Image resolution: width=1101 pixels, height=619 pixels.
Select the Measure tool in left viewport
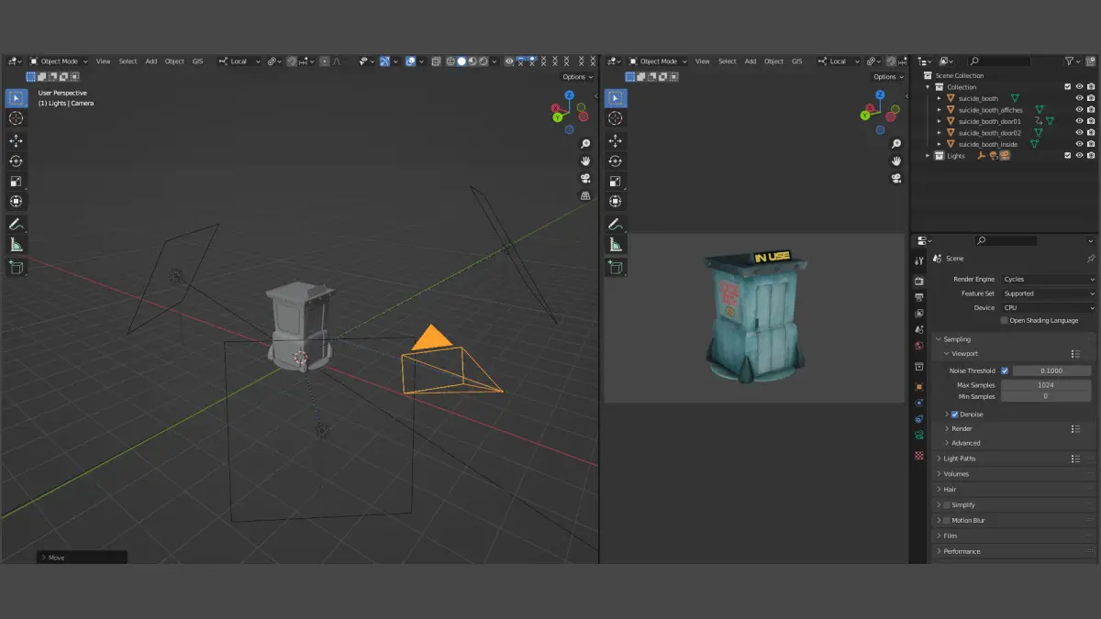point(17,244)
